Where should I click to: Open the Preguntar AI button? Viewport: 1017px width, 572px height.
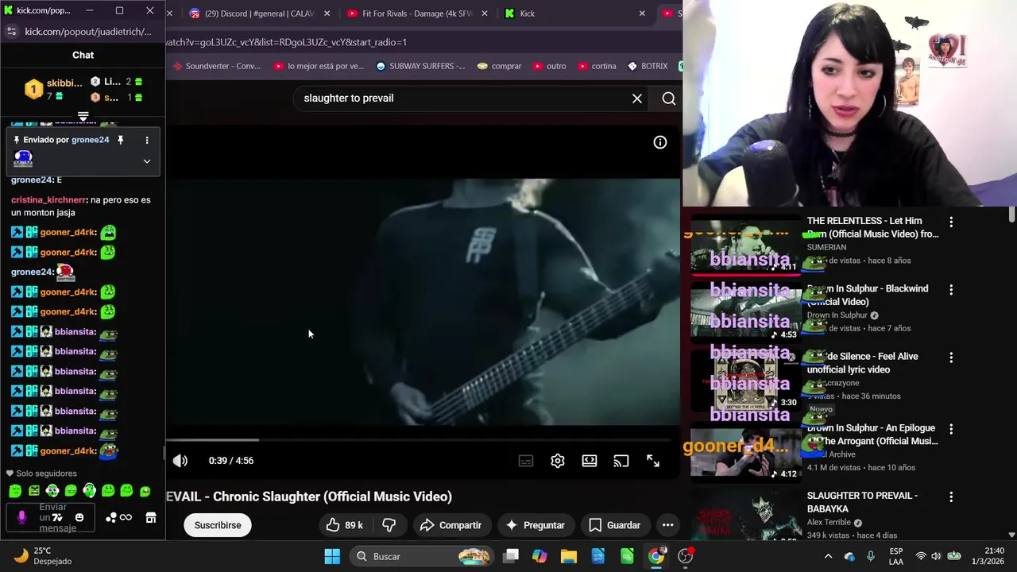536,525
